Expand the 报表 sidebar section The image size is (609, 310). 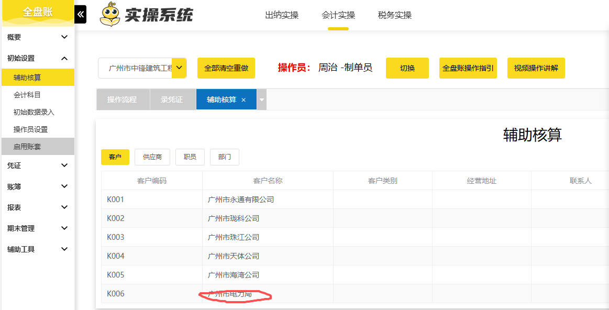tap(64, 207)
